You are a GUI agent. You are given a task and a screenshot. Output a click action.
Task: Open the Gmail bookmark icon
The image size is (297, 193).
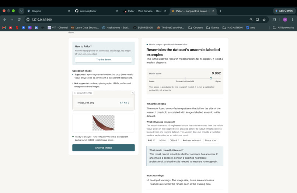[4, 28]
